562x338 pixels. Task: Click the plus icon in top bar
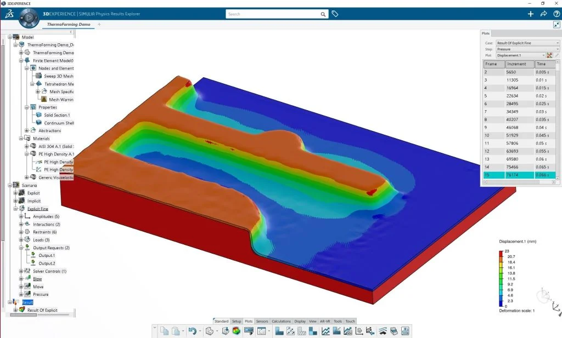pyautogui.click(x=530, y=14)
